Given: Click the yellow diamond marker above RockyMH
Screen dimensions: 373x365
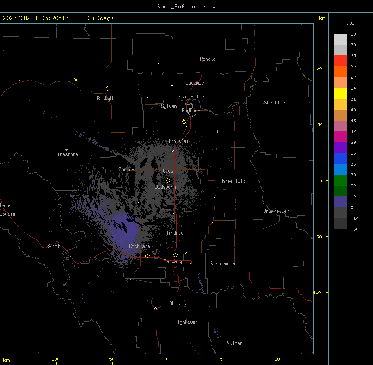Looking at the screenshot, I should click(108, 88).
